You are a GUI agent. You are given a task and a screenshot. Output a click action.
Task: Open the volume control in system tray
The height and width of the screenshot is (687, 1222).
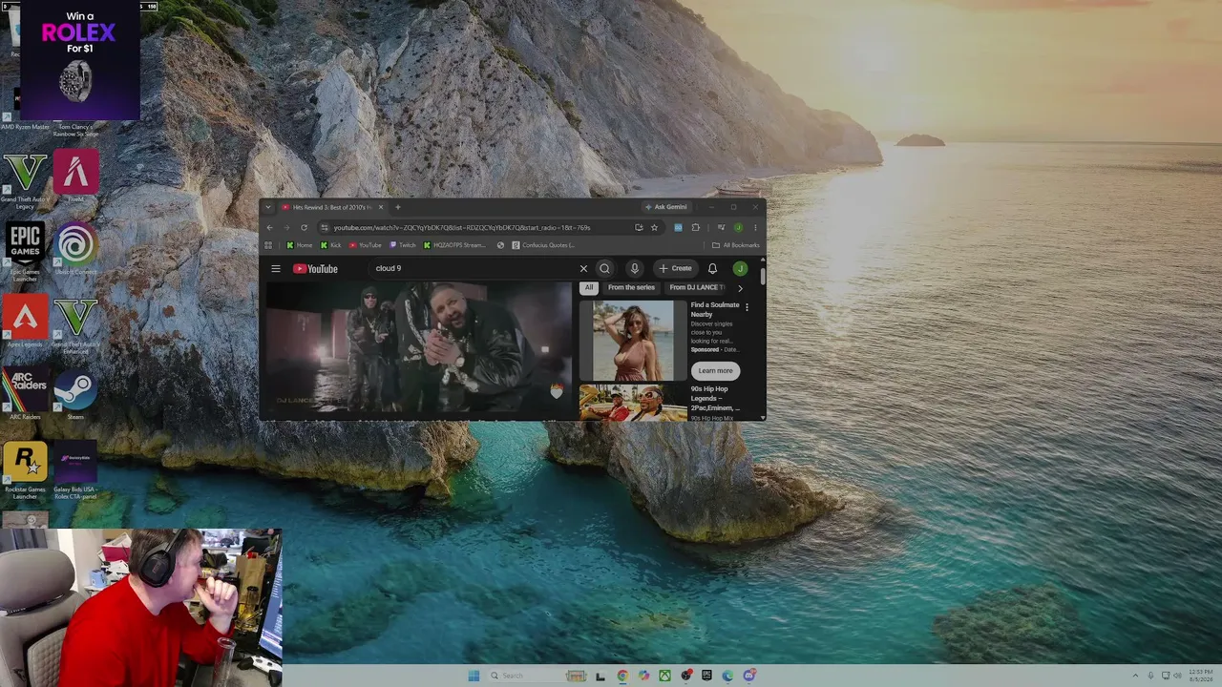[1177, 676]
